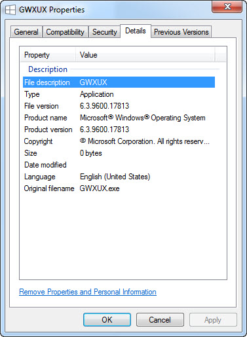247x337 pixels.
Task: Click the Property column header
Action: (48, 55)
